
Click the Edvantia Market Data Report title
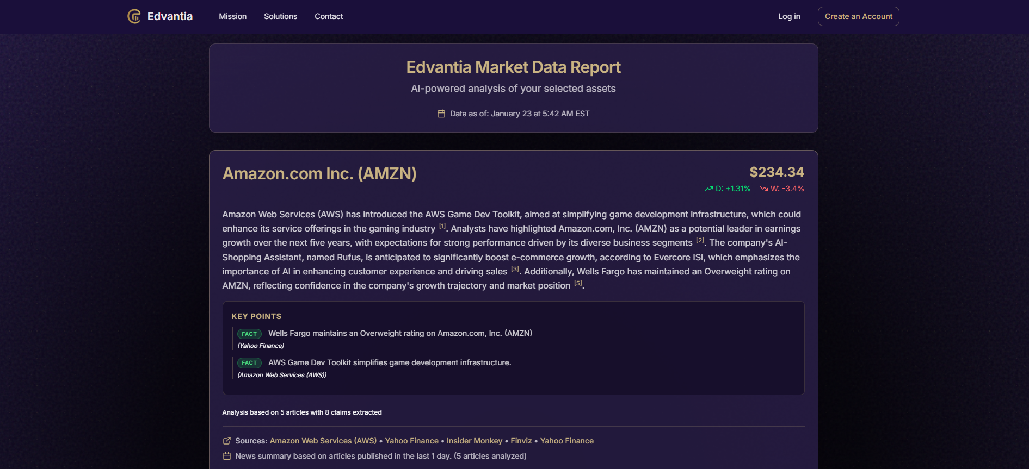[x=513, y=67]
